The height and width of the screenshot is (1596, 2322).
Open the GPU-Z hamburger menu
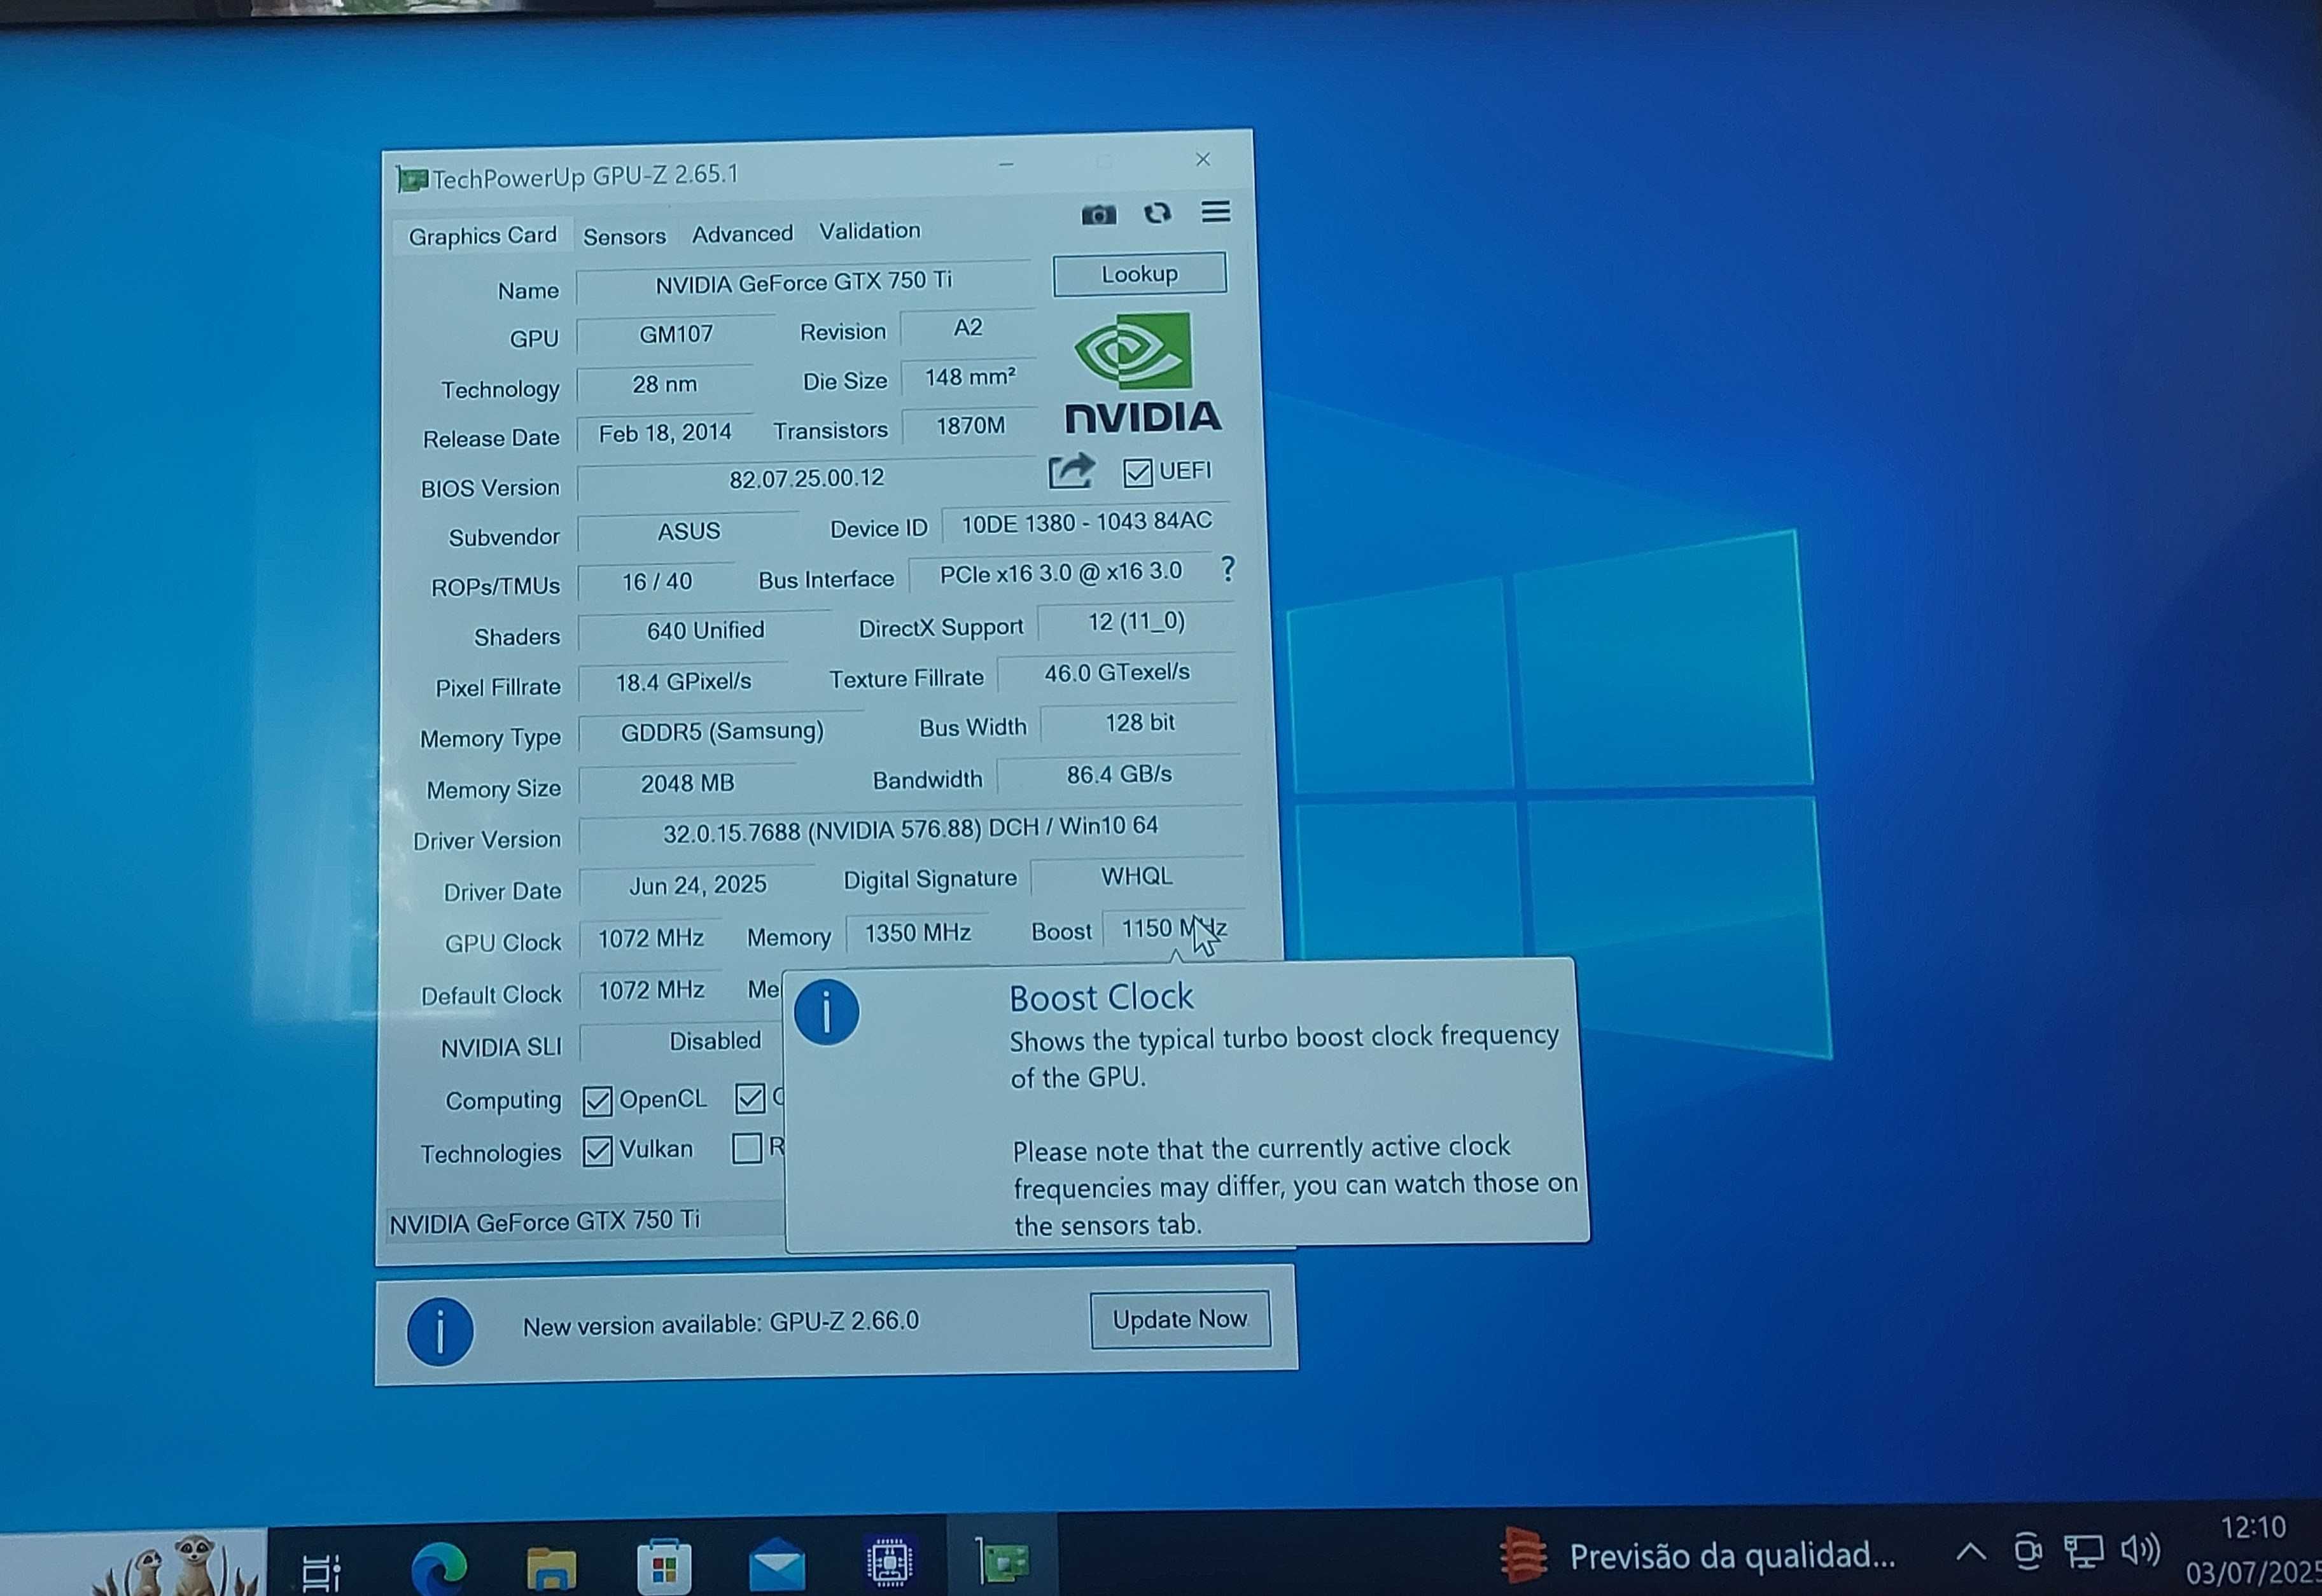point(1215,212)
